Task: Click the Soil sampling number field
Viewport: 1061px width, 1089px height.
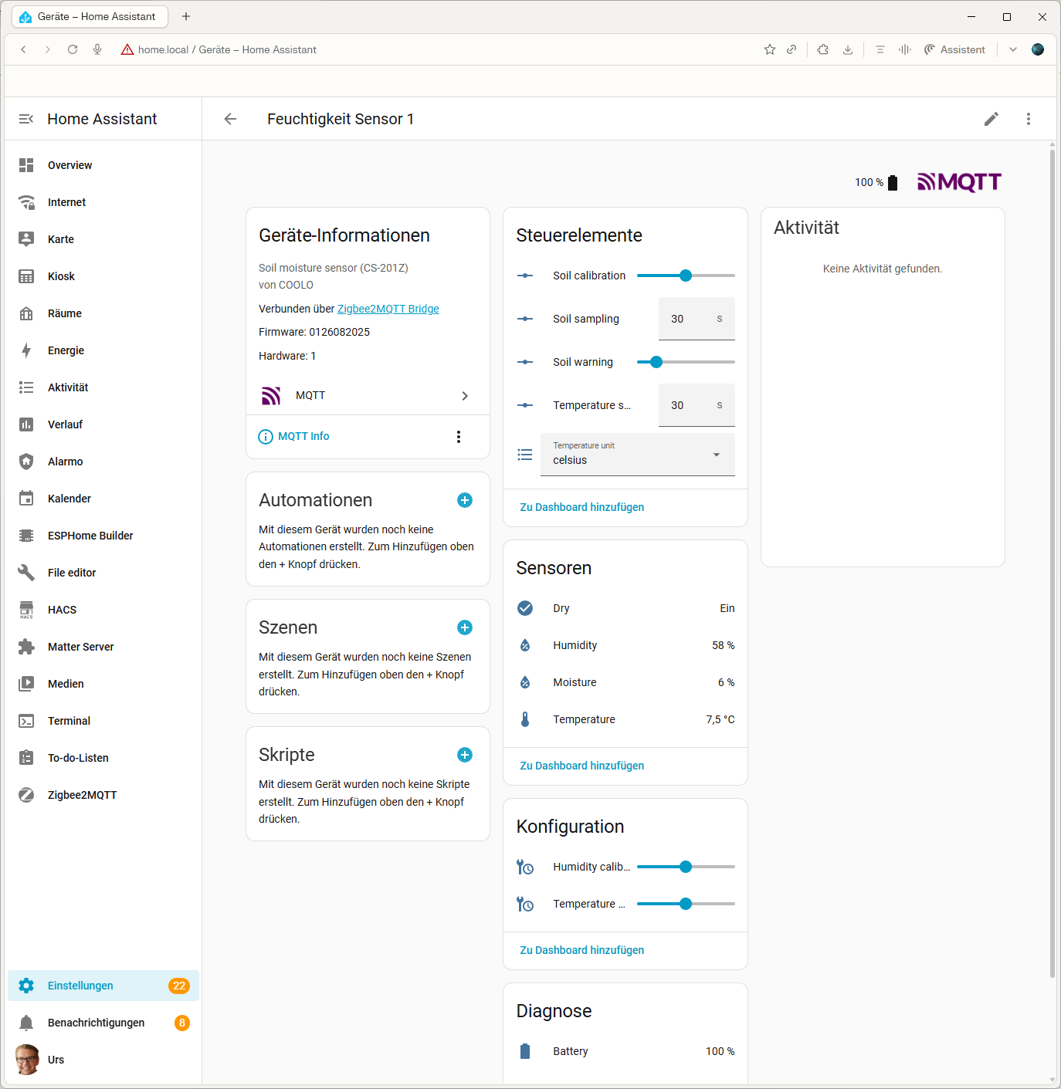Action: tap(687, 319)
